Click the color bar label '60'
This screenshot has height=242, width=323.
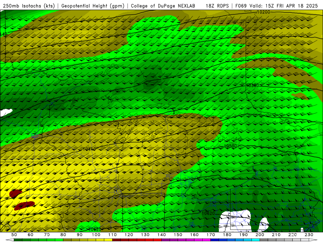[30, 235]
